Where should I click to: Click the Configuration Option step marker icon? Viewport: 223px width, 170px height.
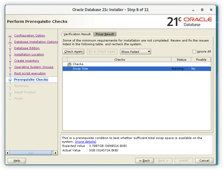tap(10, 36)
